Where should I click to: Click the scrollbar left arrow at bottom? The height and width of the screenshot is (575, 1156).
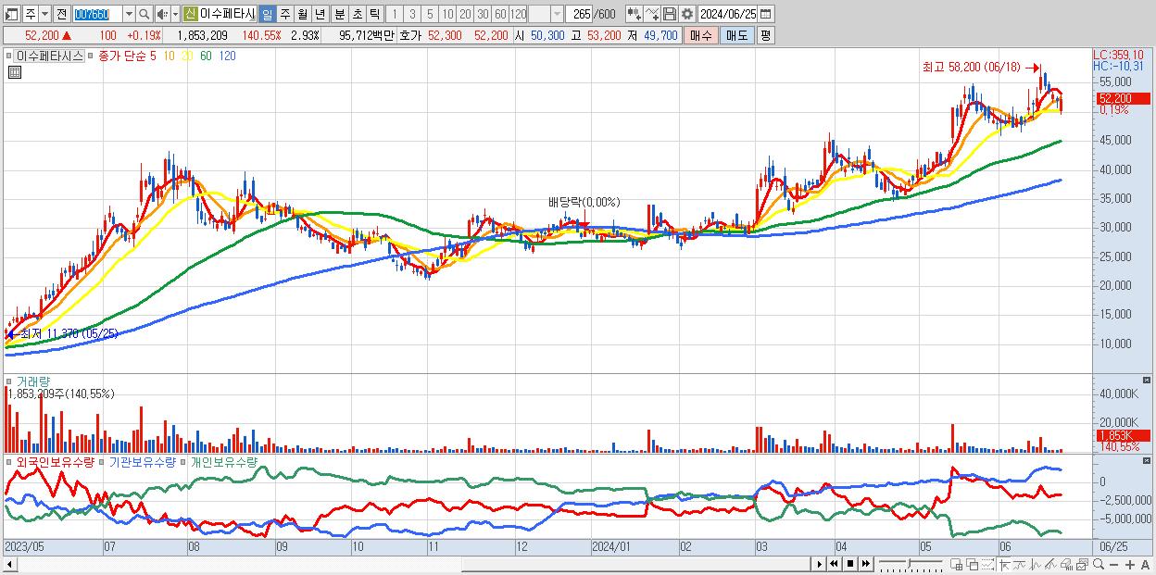[9, 564]
